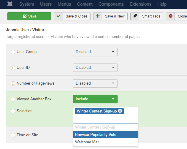Viewport: 187px width, 149px height.
Task: Click the Joomla logo icon
Action: pos(10,4)
